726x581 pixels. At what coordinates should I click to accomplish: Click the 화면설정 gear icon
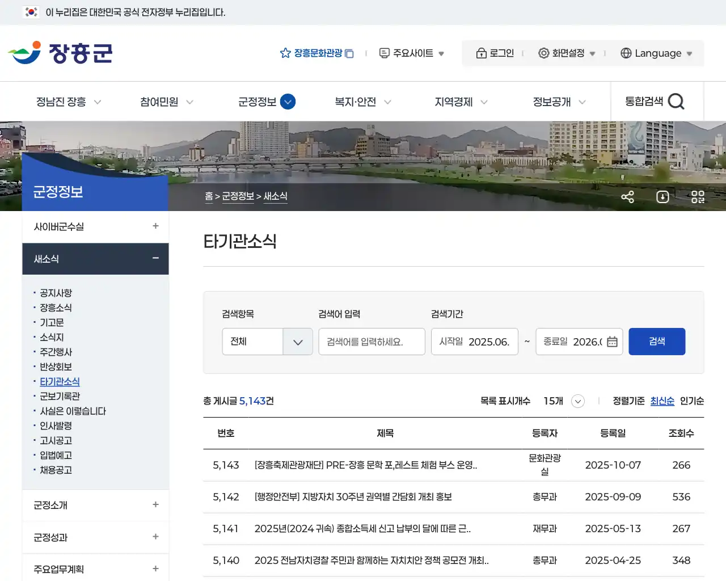coord(543,53)
